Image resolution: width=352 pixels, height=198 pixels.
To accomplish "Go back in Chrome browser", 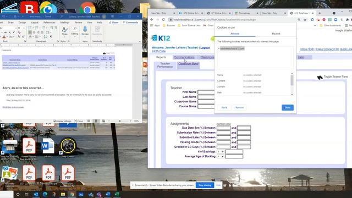I will 152,20.
